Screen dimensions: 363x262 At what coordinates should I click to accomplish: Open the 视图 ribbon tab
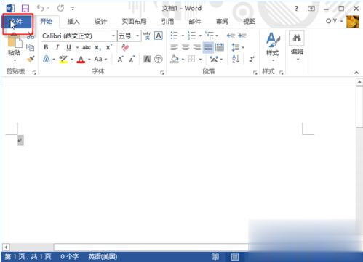(x=249, y=22)
